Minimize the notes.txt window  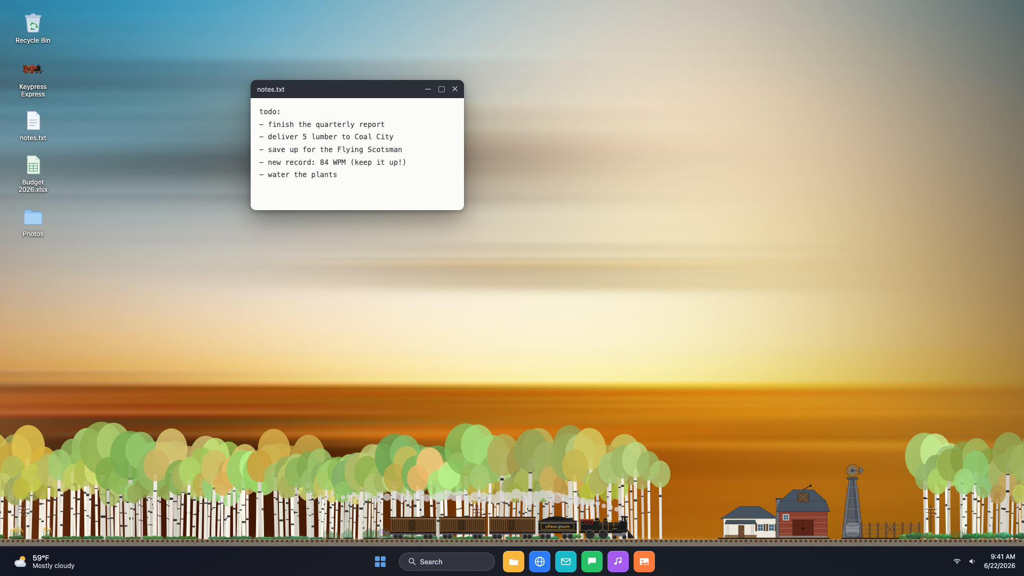[x=428, y=89]
